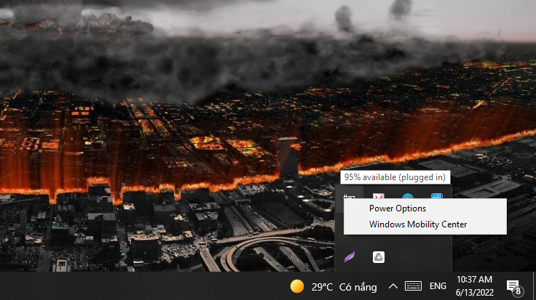Open the 10:37 AM clock flyout

coord(475,280)
